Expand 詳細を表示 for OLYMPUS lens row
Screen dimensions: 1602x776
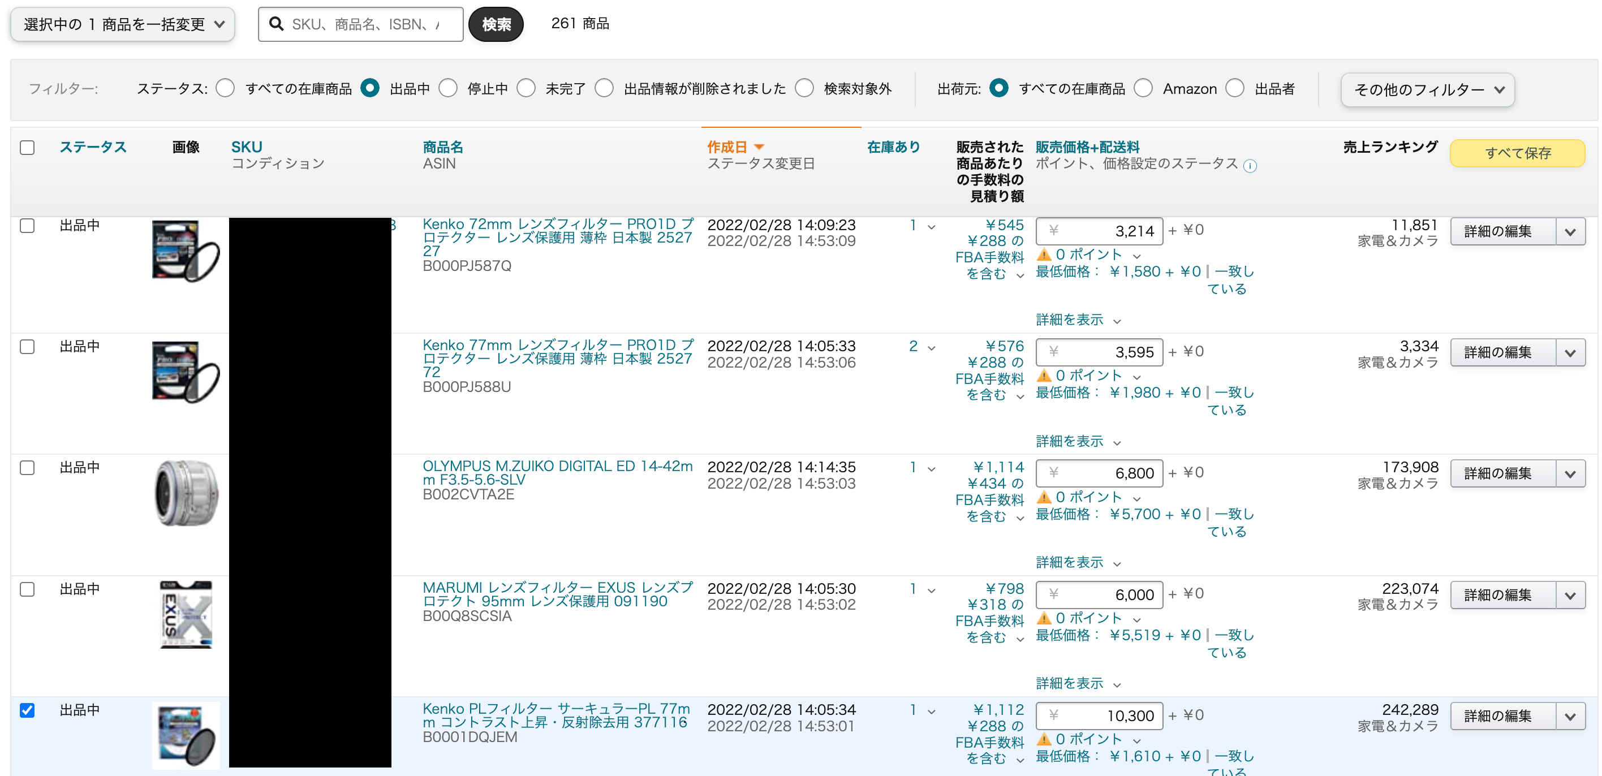tap(1078, 562)
